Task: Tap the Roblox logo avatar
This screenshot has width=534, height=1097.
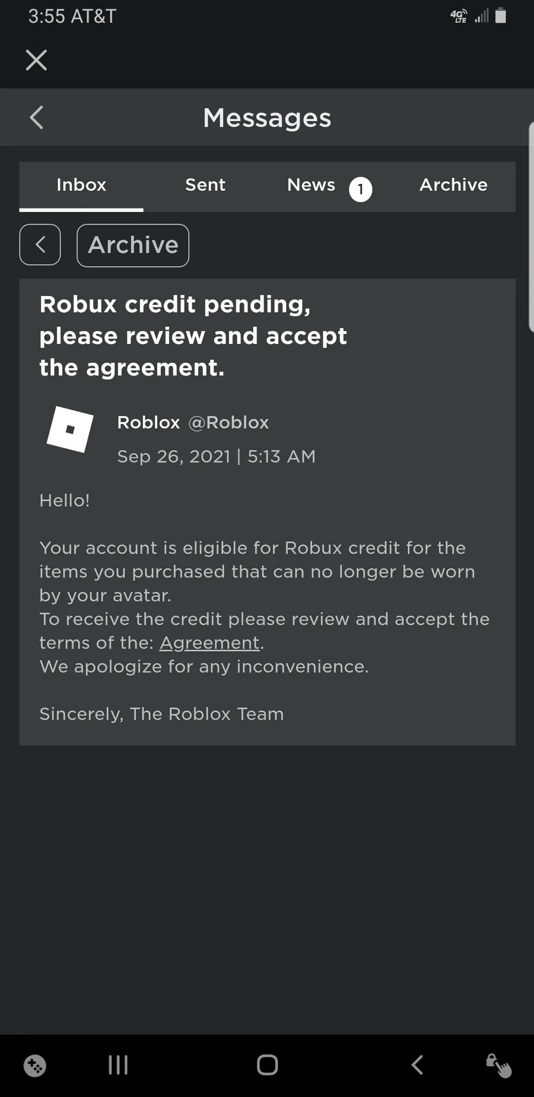Action: pos(70,429)
